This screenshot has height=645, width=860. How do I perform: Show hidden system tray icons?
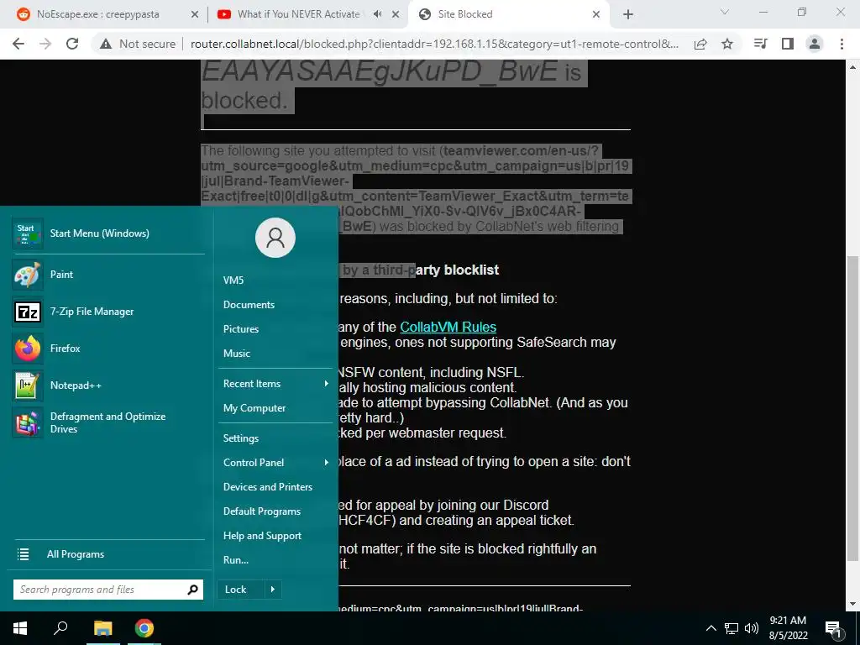(711, 628)
